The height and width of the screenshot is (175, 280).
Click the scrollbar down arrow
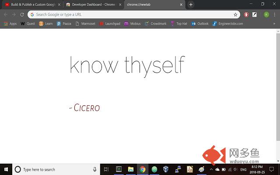(x=278, y=161)
